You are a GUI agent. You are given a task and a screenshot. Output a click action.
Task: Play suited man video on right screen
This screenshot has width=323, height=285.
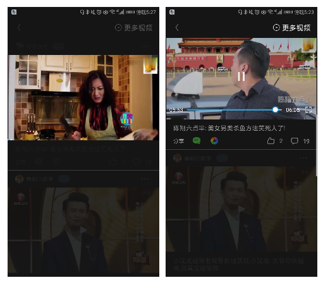point(241,209)
